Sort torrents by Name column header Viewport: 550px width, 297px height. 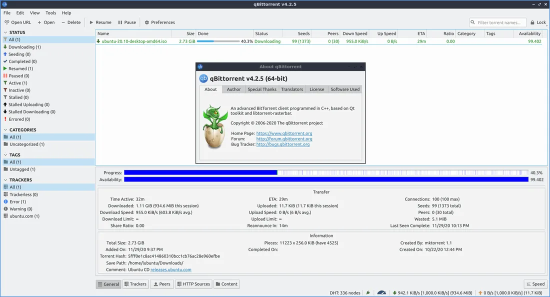click(x=133, y=33)
